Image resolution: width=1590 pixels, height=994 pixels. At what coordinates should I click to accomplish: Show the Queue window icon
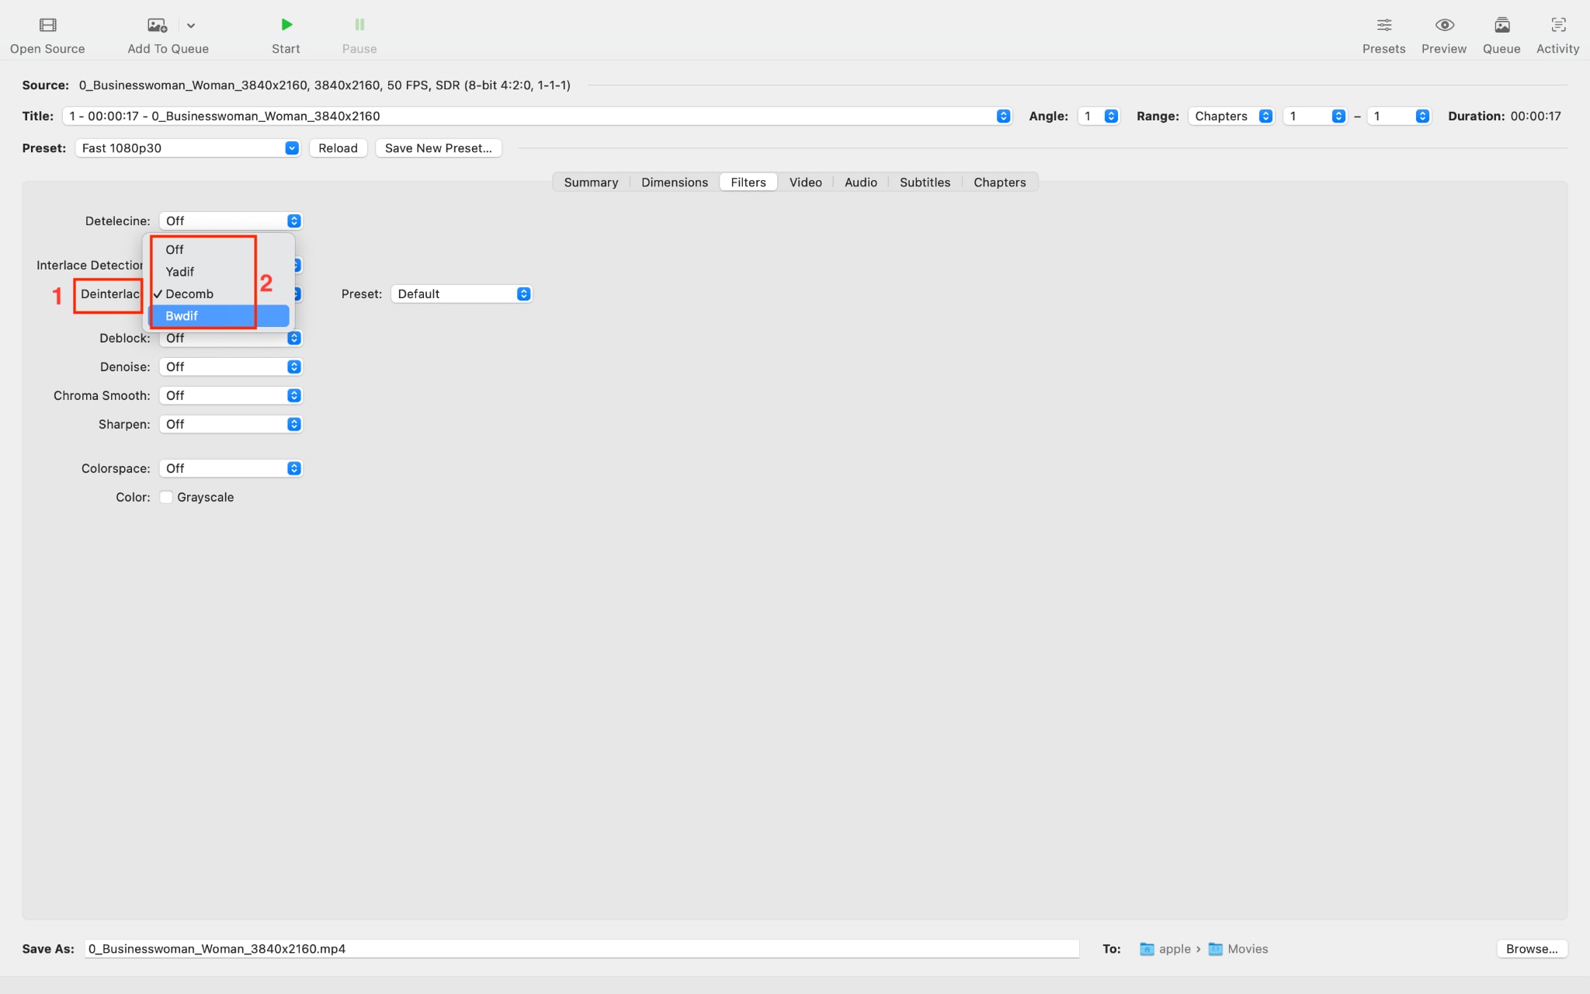pyautogui.click(x=1501, y=25)
